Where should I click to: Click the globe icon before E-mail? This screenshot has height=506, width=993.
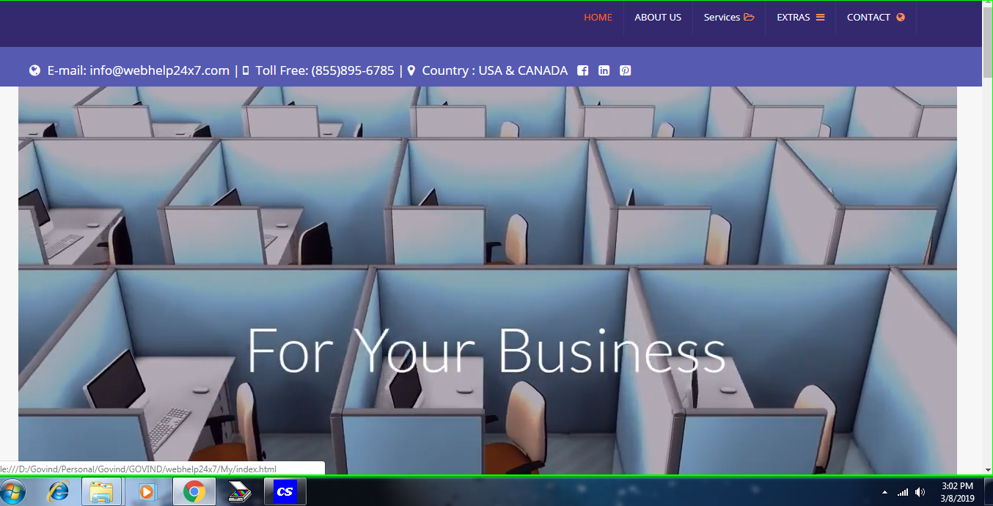point(34,70)
